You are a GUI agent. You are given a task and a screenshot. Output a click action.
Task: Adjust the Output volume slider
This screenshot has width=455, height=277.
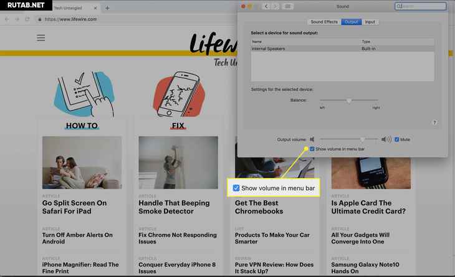[348, 139]
